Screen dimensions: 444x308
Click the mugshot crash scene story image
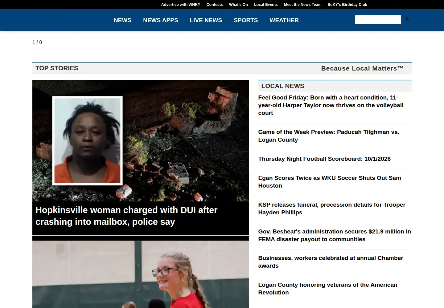[x=141, y=140]
